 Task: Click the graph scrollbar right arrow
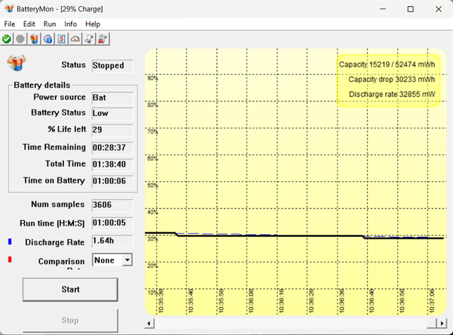(x=442, y=323)
